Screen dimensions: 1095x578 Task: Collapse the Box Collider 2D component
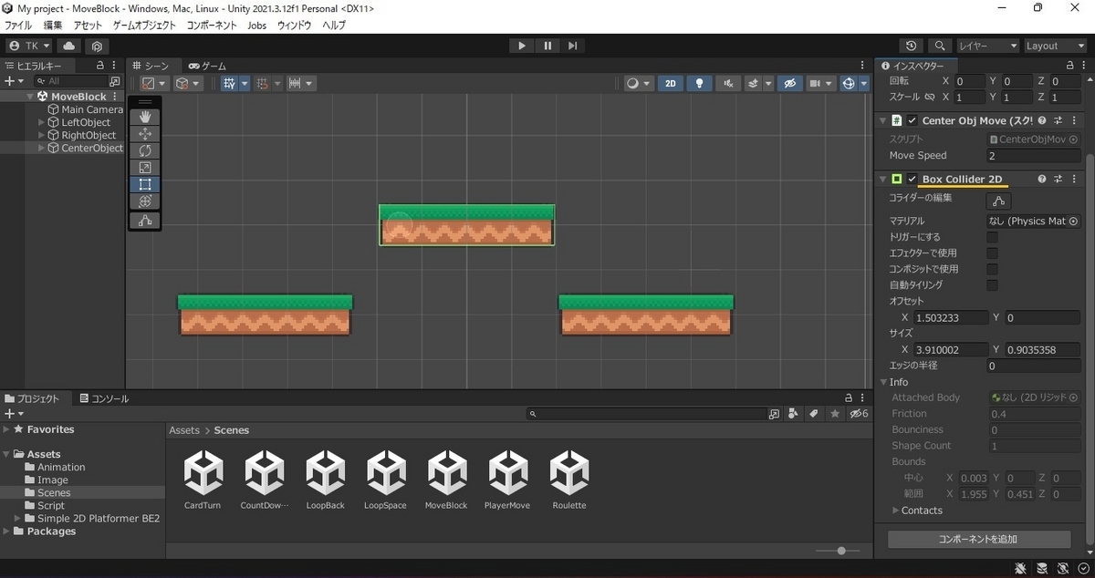pos(883,179)
